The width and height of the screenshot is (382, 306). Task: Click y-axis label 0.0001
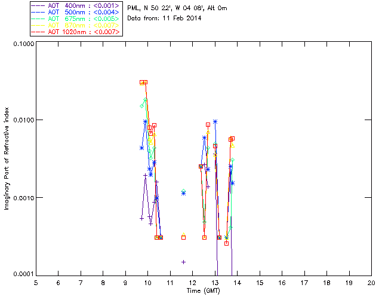[x=23, y=274]
